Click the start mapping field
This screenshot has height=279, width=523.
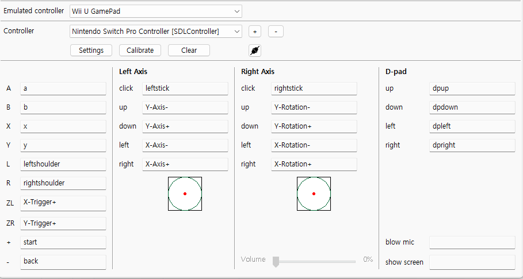tap(63, 242)
